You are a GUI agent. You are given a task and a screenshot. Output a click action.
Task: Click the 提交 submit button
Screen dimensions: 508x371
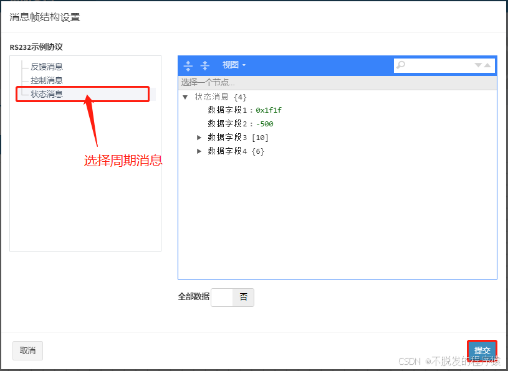coord(482,350)
